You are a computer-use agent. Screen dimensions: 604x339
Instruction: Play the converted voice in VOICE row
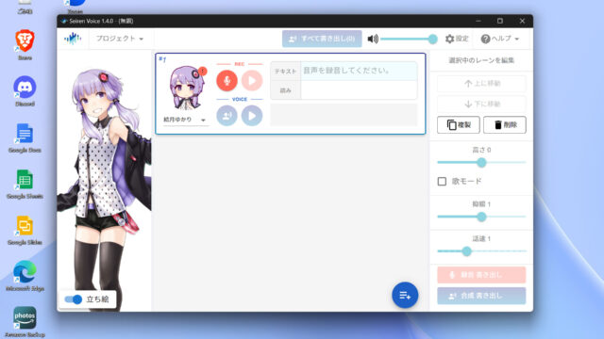click(252, 115)
